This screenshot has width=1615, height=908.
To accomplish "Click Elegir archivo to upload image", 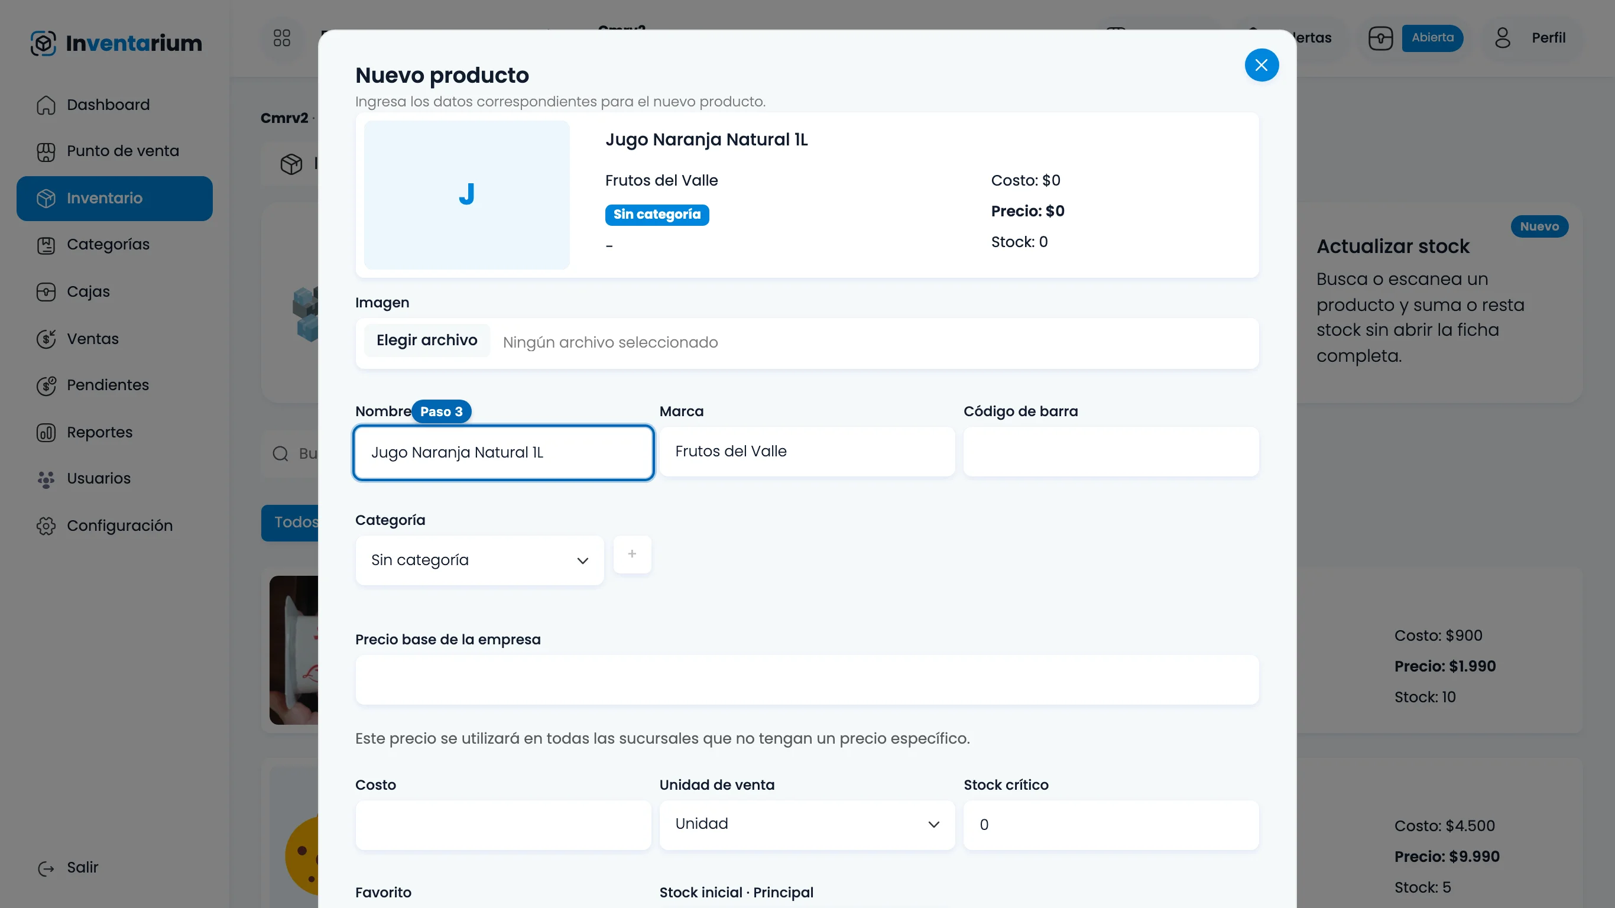I will (x=427, y=340).
